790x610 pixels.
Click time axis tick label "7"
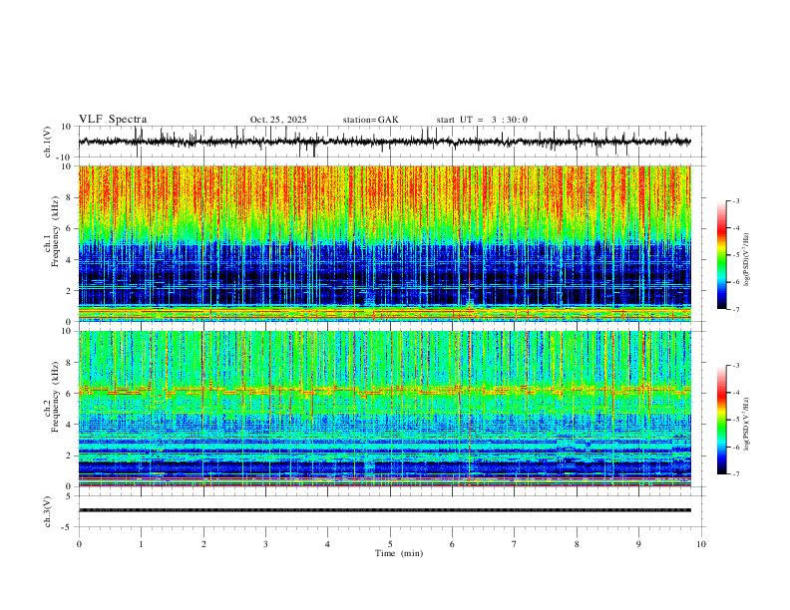click(x=515, y=544)
